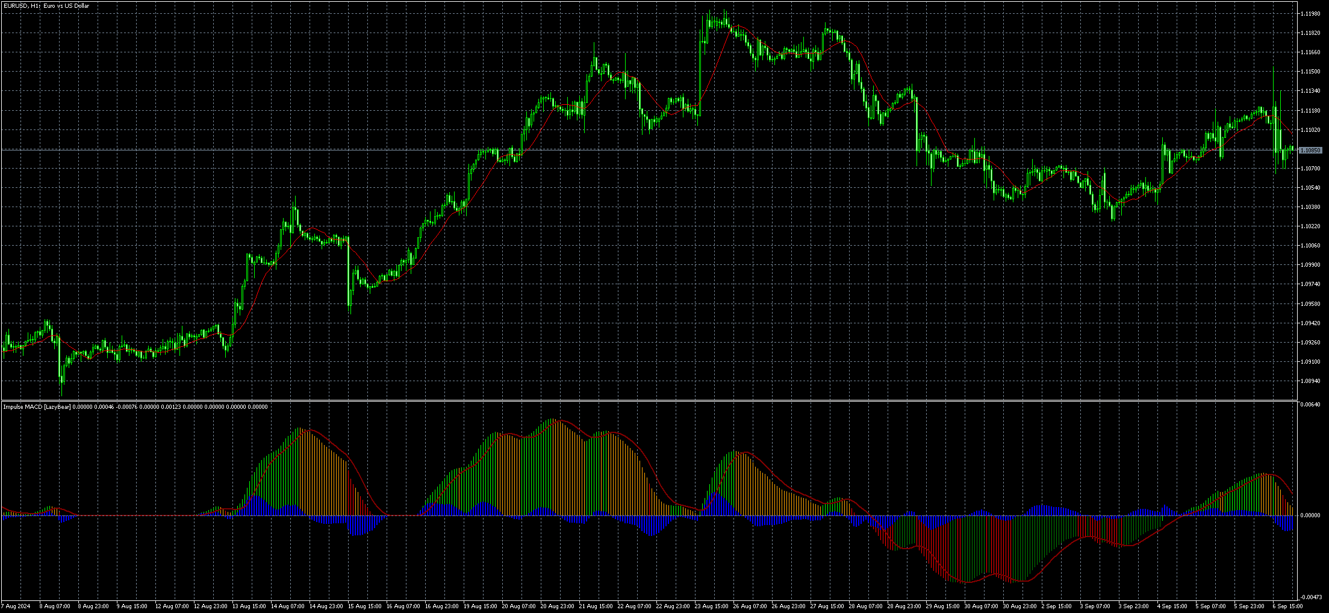Click the 1.11340 price scale label
This screenshot has height=613, width=1329.
point(1310,91)
